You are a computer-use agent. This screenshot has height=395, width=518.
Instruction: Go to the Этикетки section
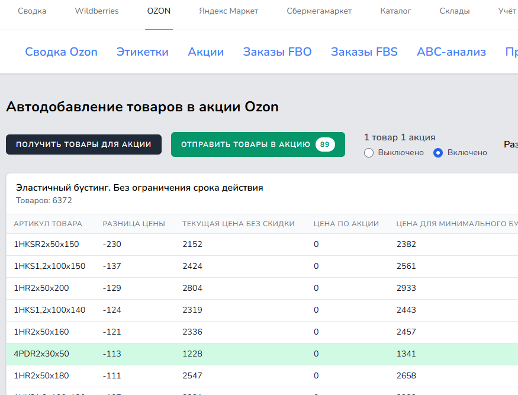pyautogui.click(x=143, y=52)
